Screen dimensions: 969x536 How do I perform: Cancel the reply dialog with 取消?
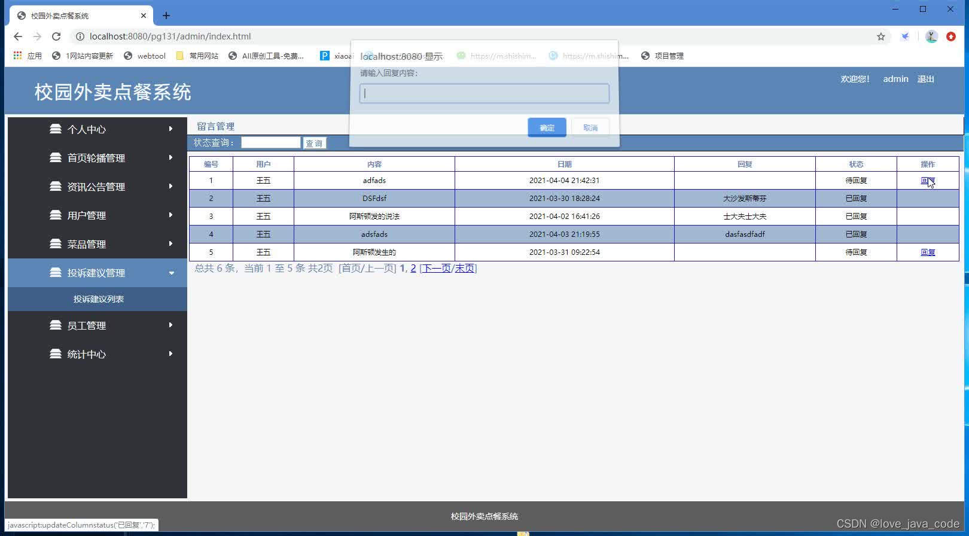pyautogui.click(x=590, y=127)
